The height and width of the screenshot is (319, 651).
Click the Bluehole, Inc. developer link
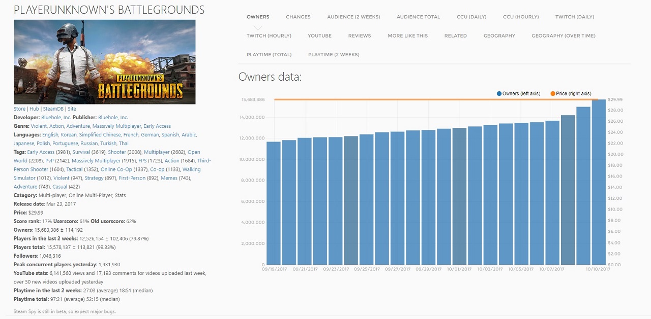coord(56,117)
